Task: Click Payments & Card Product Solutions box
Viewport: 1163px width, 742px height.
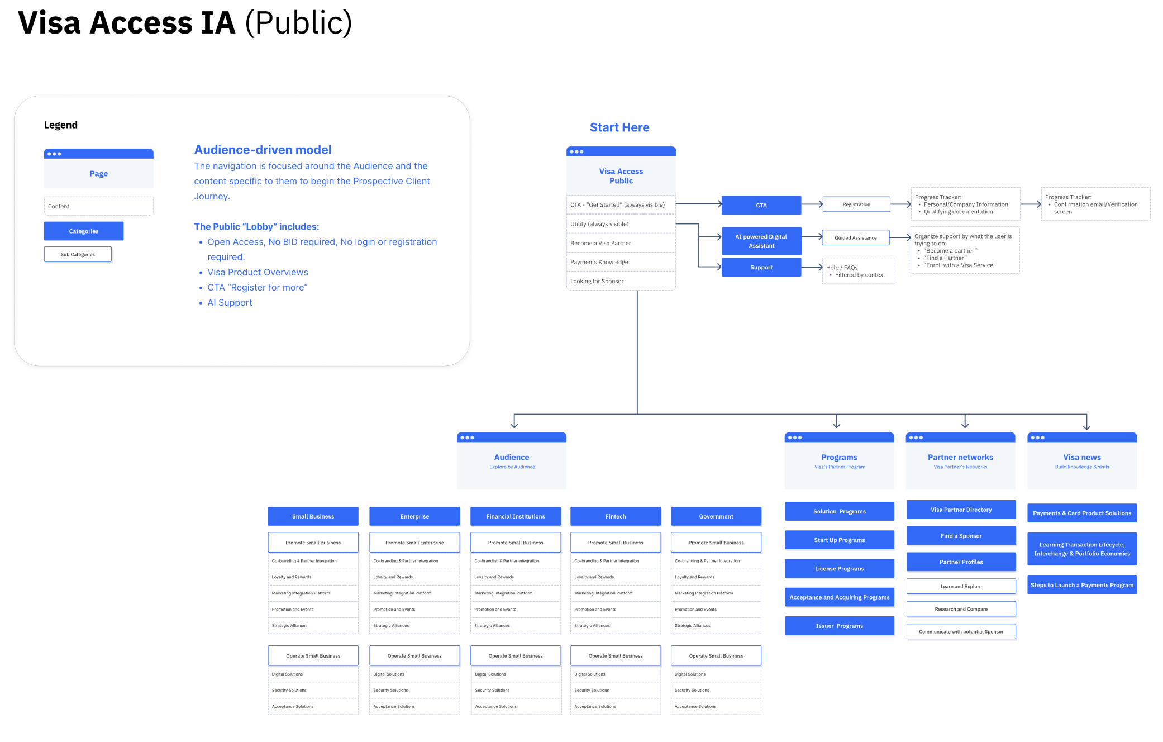Action: [x=1082, y=513]
